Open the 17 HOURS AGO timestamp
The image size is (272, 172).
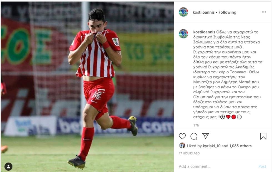coord(189,153)
